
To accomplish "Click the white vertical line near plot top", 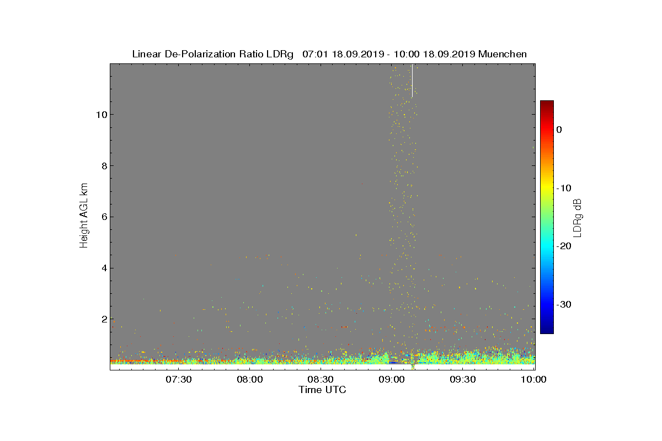I will click(x=412, y=81).
